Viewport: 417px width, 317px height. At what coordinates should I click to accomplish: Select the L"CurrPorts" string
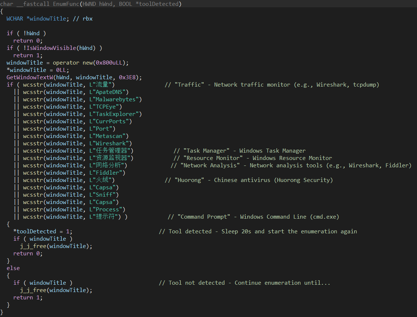pos(109,121)
